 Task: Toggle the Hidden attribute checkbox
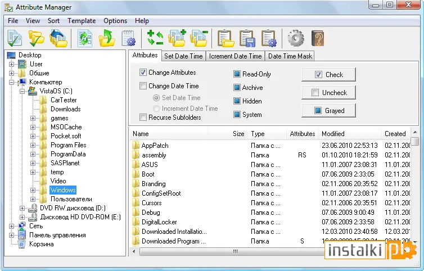(x=237, y=101)
